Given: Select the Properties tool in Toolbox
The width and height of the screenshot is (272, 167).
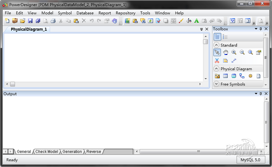Looking at the screenshot, I should pyautogui.click(x=258, y=52).
